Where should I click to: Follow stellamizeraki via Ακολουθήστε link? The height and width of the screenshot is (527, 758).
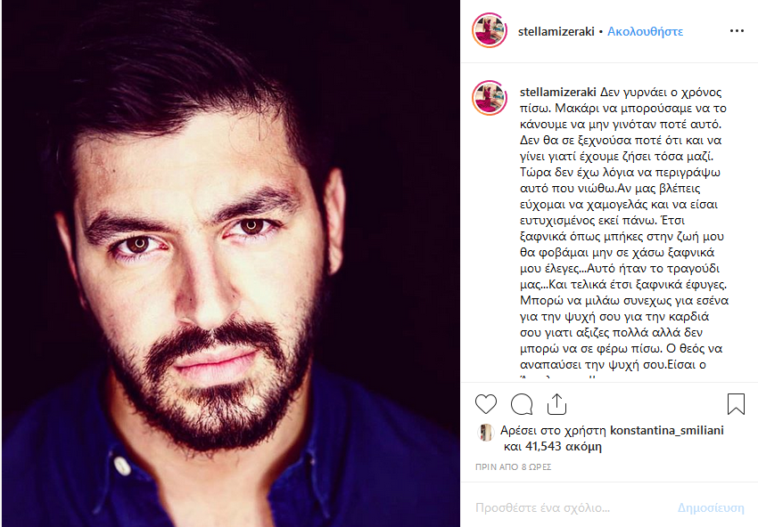pos(645,31)
